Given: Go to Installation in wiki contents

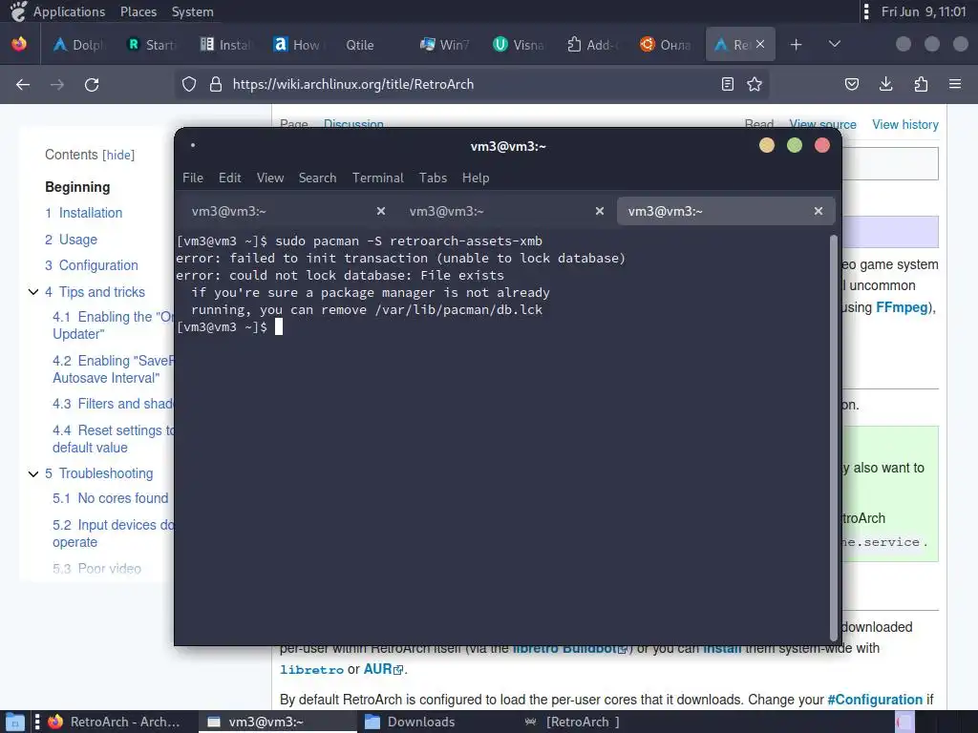Looking at the screenshot, I should coord(84,213).
